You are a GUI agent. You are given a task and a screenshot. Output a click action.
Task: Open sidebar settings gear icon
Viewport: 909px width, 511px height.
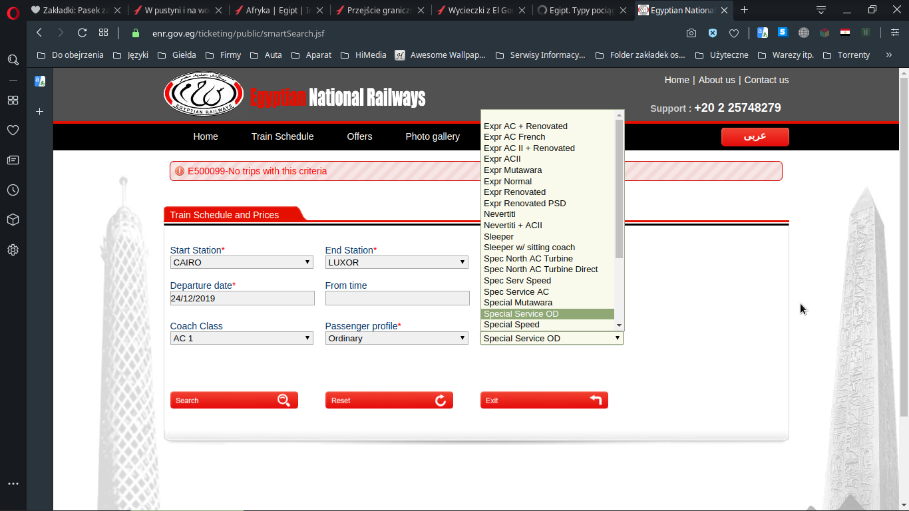click(13, 250)
